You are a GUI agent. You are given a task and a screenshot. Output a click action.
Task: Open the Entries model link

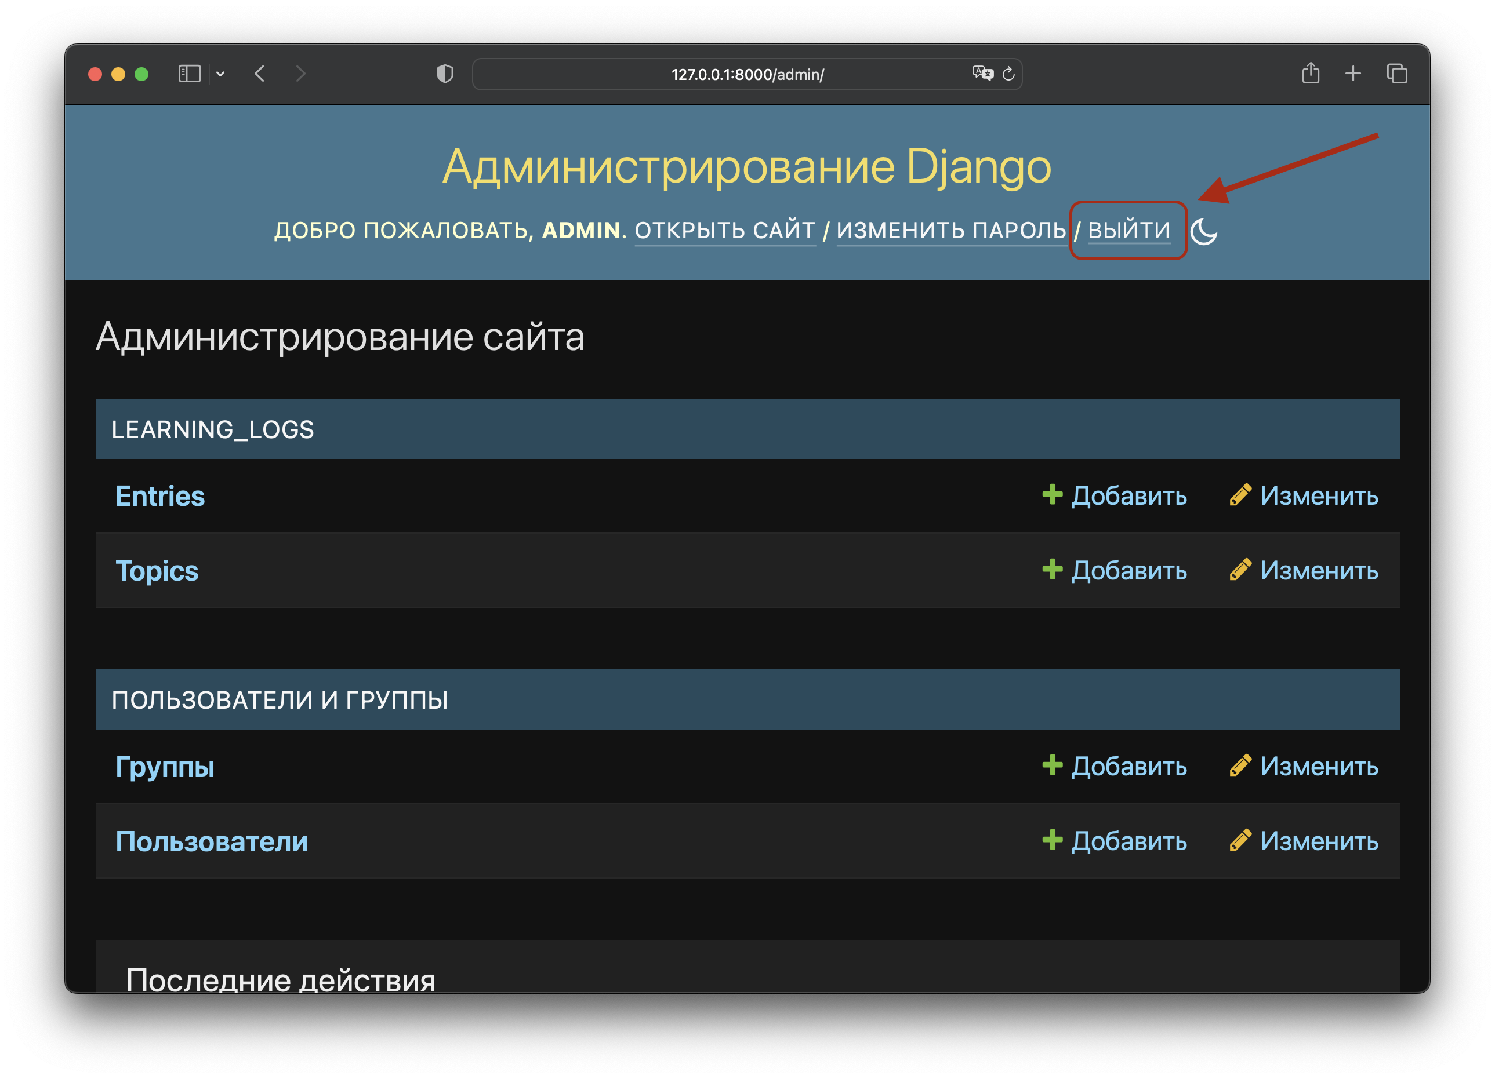pos(160,496)
